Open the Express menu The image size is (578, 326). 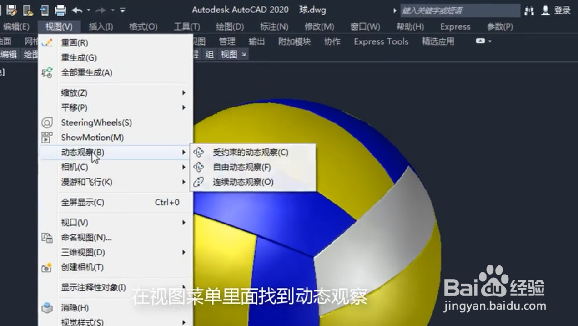(455, 26)
